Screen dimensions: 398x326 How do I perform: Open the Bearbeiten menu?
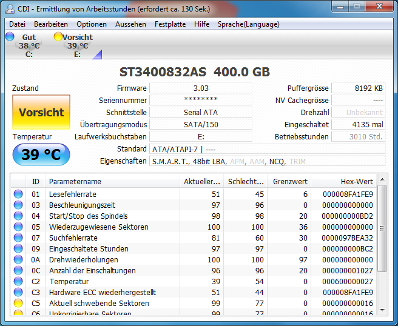[x=51, y=24]
